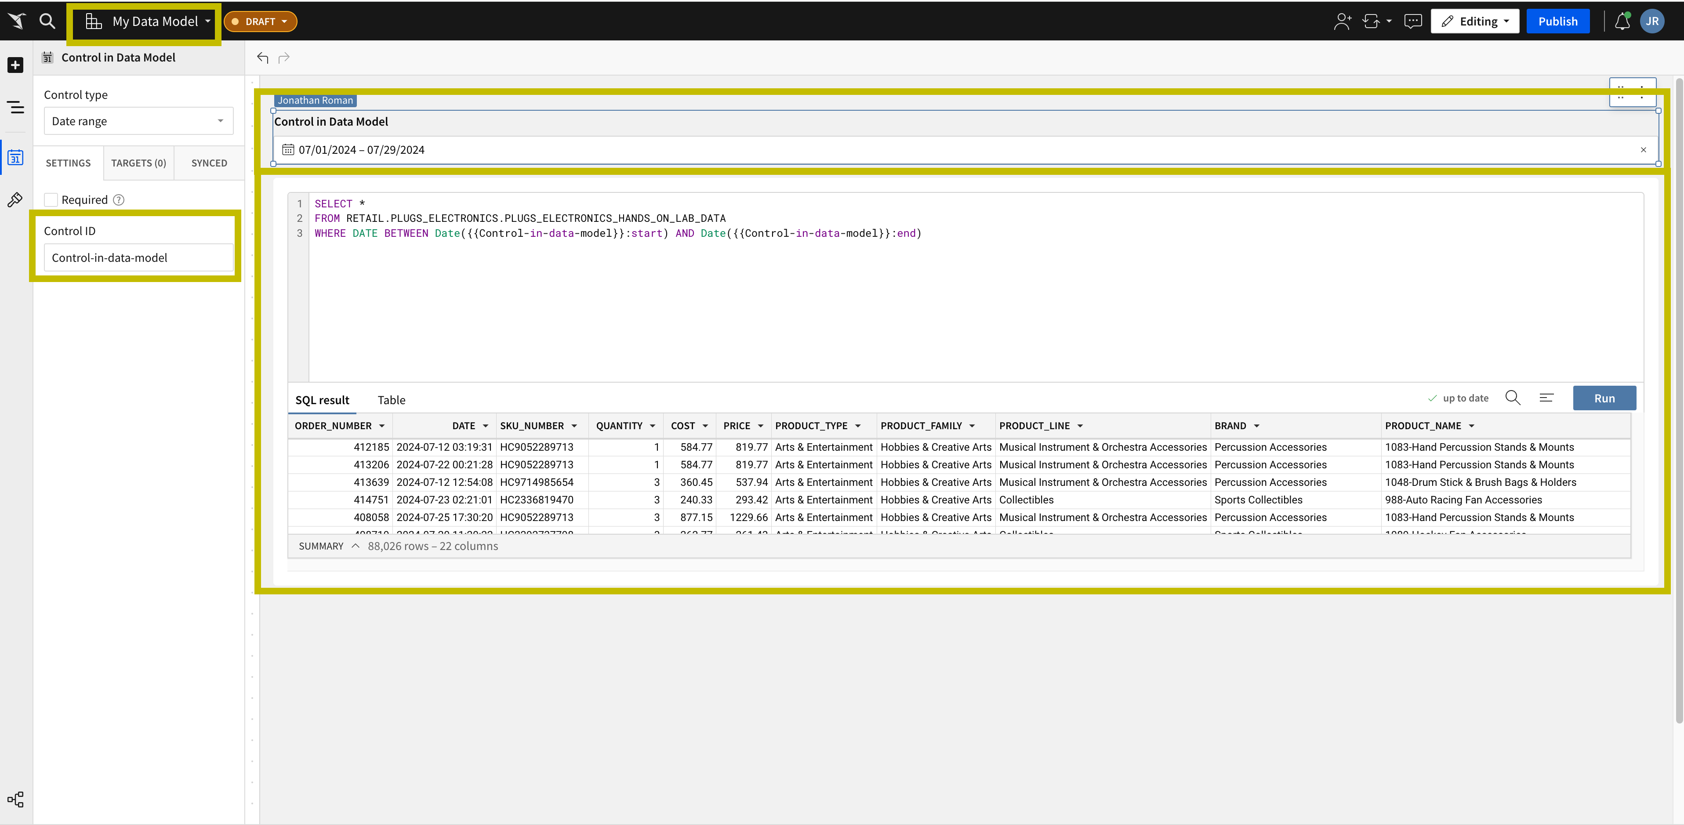Open the PRODUCT_TYPE column dropdown
The height and width of the screenshot is (825, 1684).
(858, 426)
